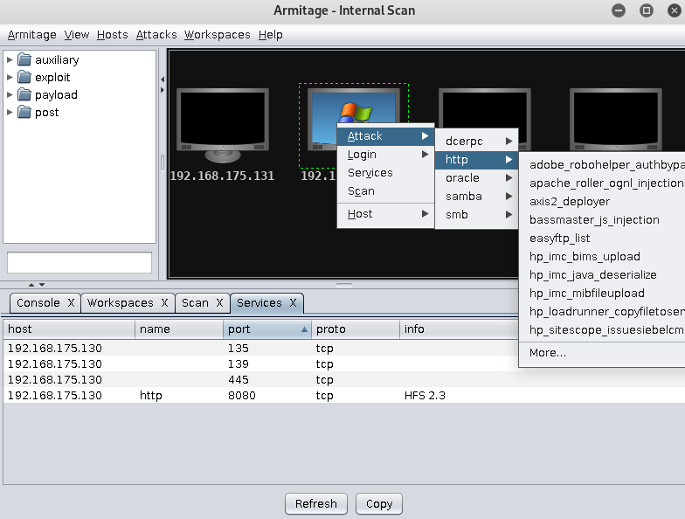Click the right expand arrow on module panel divider
685x519 pixels.
tap(163, 90)
